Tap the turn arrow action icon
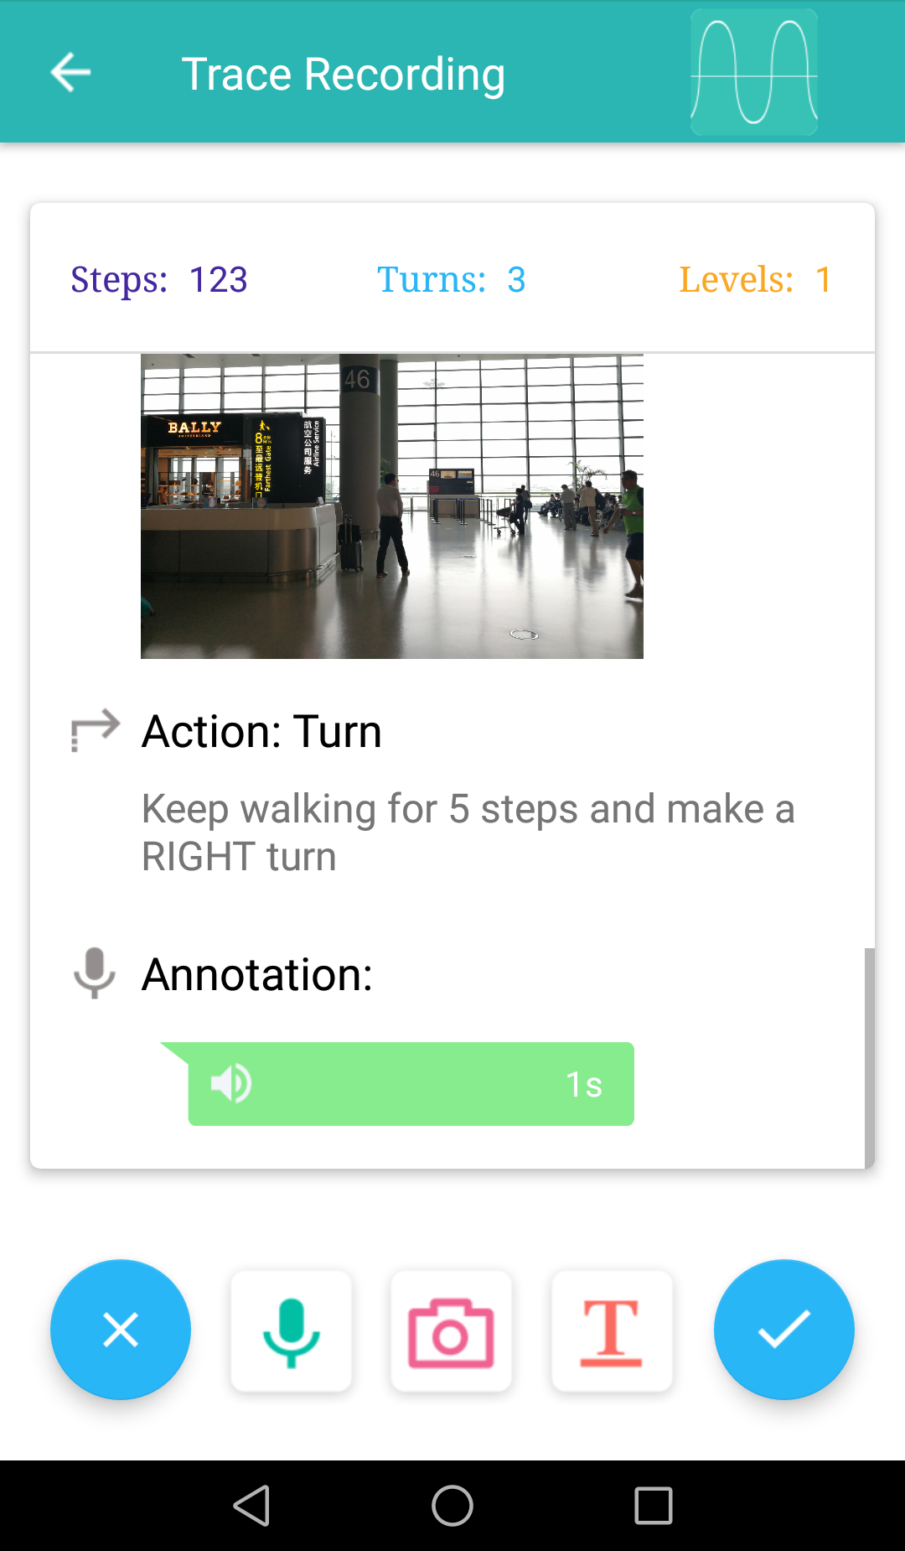The height and width of the screenshot is (1551, 905). [x=95, y=730]
